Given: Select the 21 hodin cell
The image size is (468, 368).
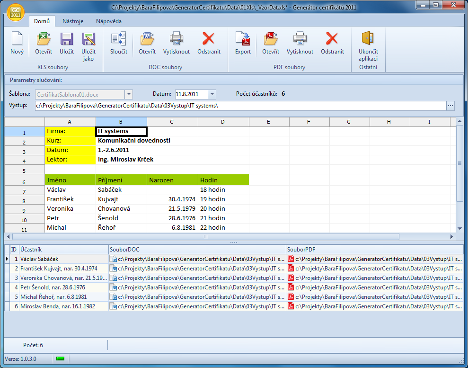Looking at the screenshot, I should pos(223,218).
